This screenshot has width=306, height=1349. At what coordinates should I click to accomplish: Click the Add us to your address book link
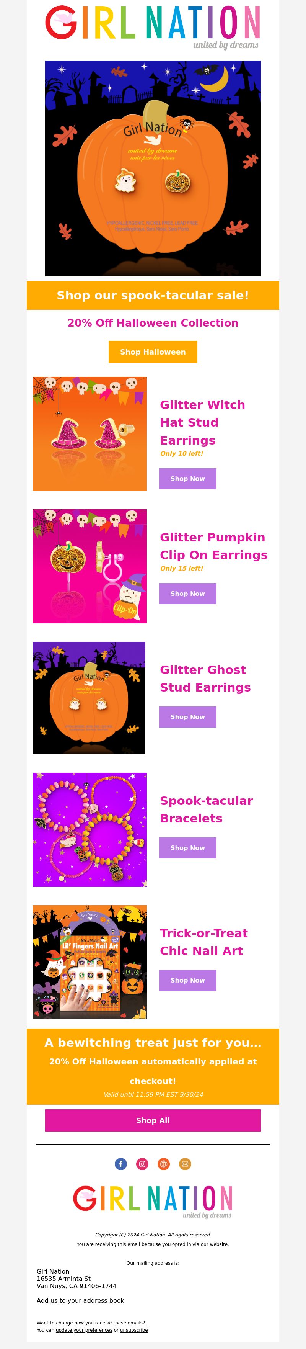(81, 1300)
